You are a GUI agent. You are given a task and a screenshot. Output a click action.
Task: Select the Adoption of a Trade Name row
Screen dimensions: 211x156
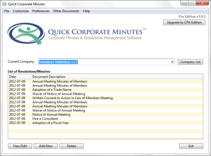click(x=105, y=90)
